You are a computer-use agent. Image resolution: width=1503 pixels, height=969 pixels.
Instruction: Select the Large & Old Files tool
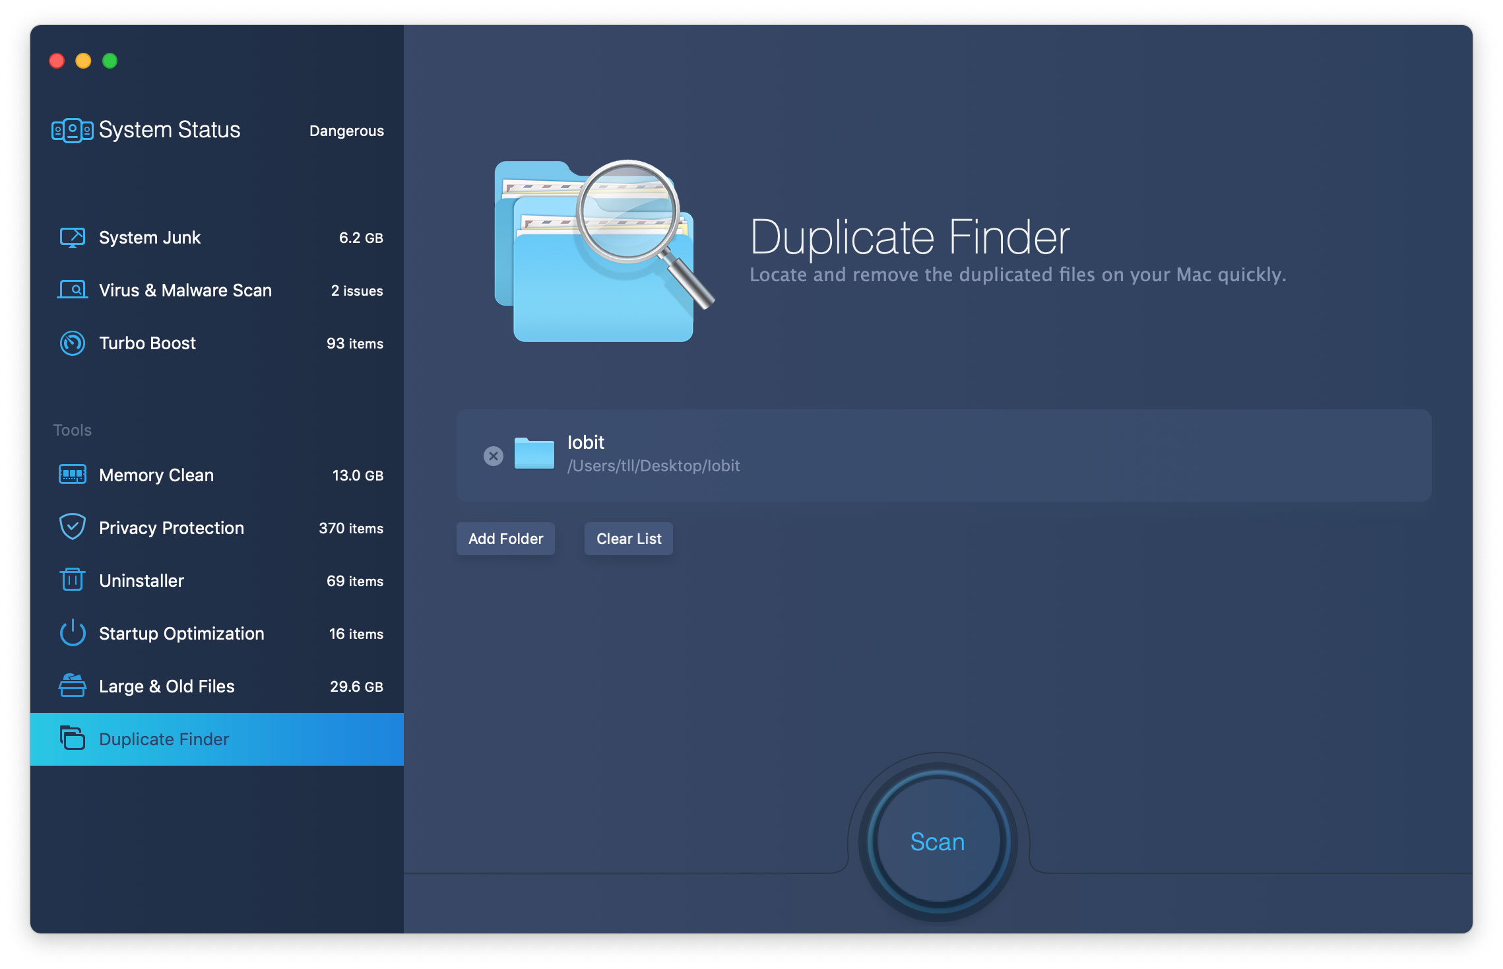click(x=166, y=685)
